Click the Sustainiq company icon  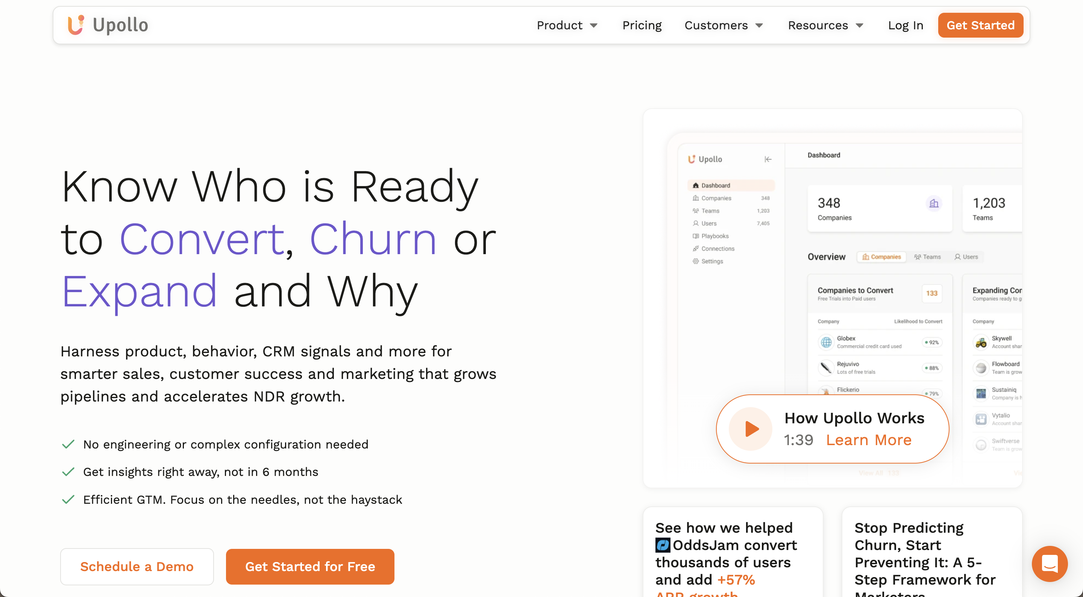click(981, 394)
